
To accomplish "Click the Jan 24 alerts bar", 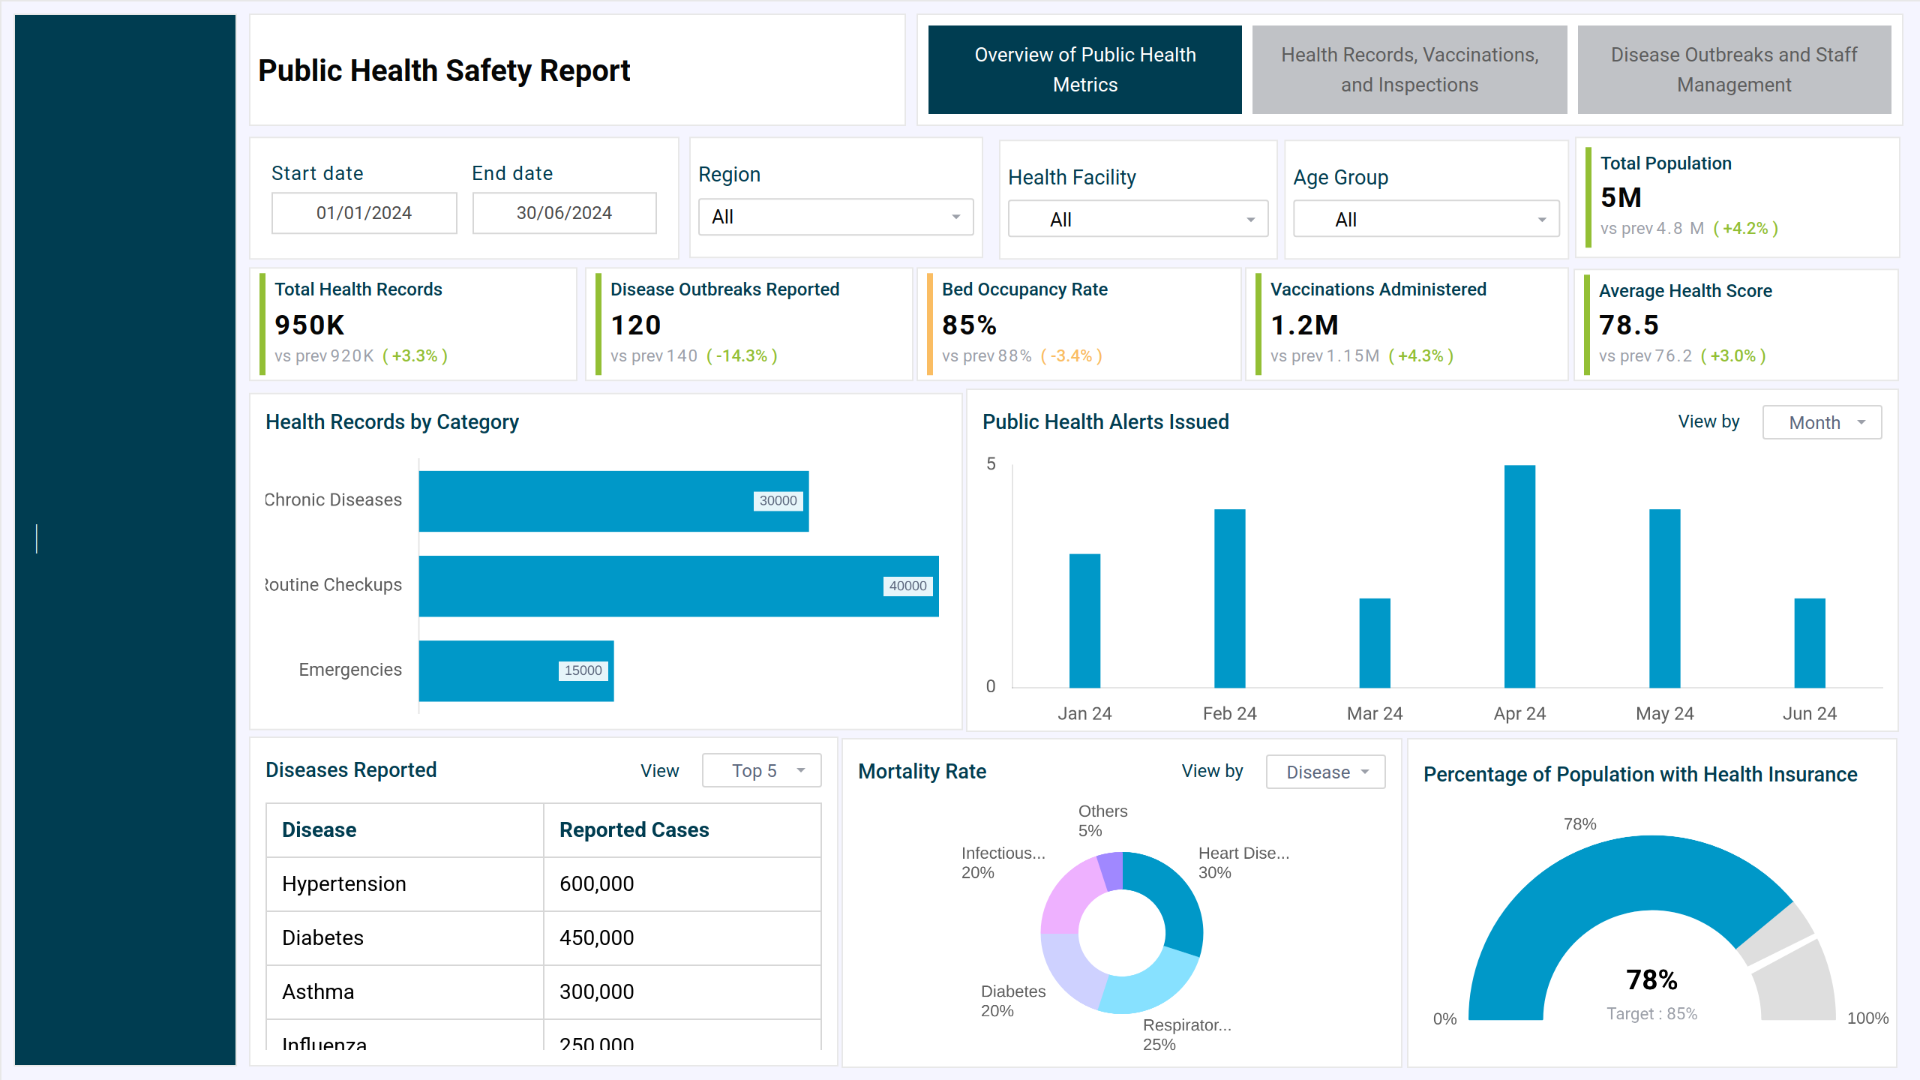I will [1084, 620].
